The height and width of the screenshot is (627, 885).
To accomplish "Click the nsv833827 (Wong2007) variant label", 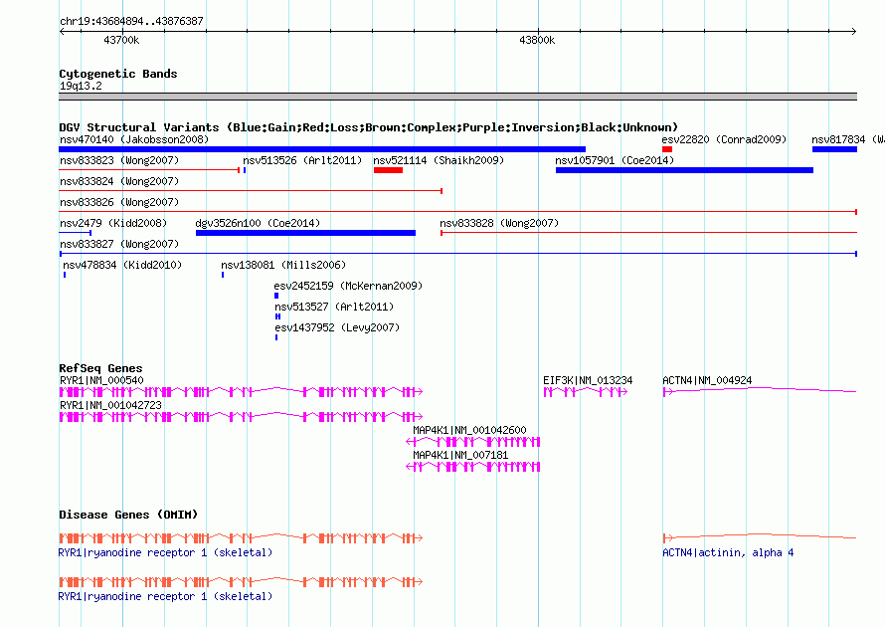I will tap(119, 244).
